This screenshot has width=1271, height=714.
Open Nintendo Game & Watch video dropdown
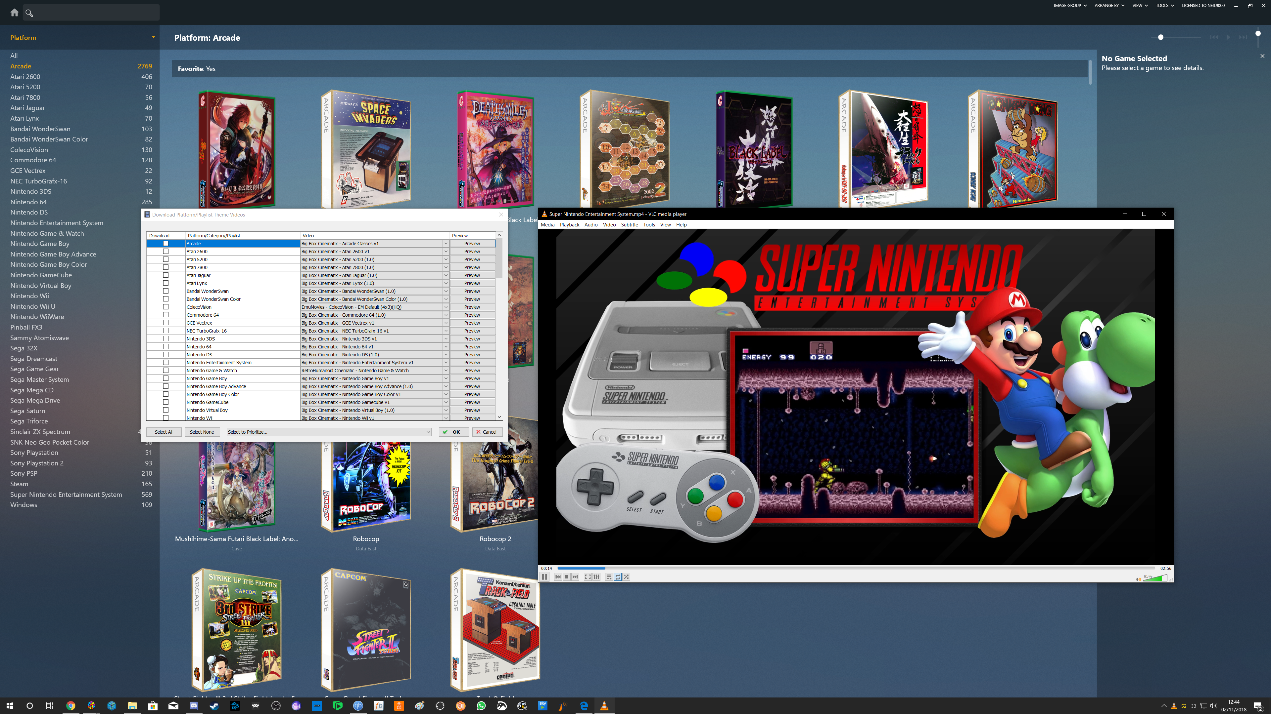(446, 371)
